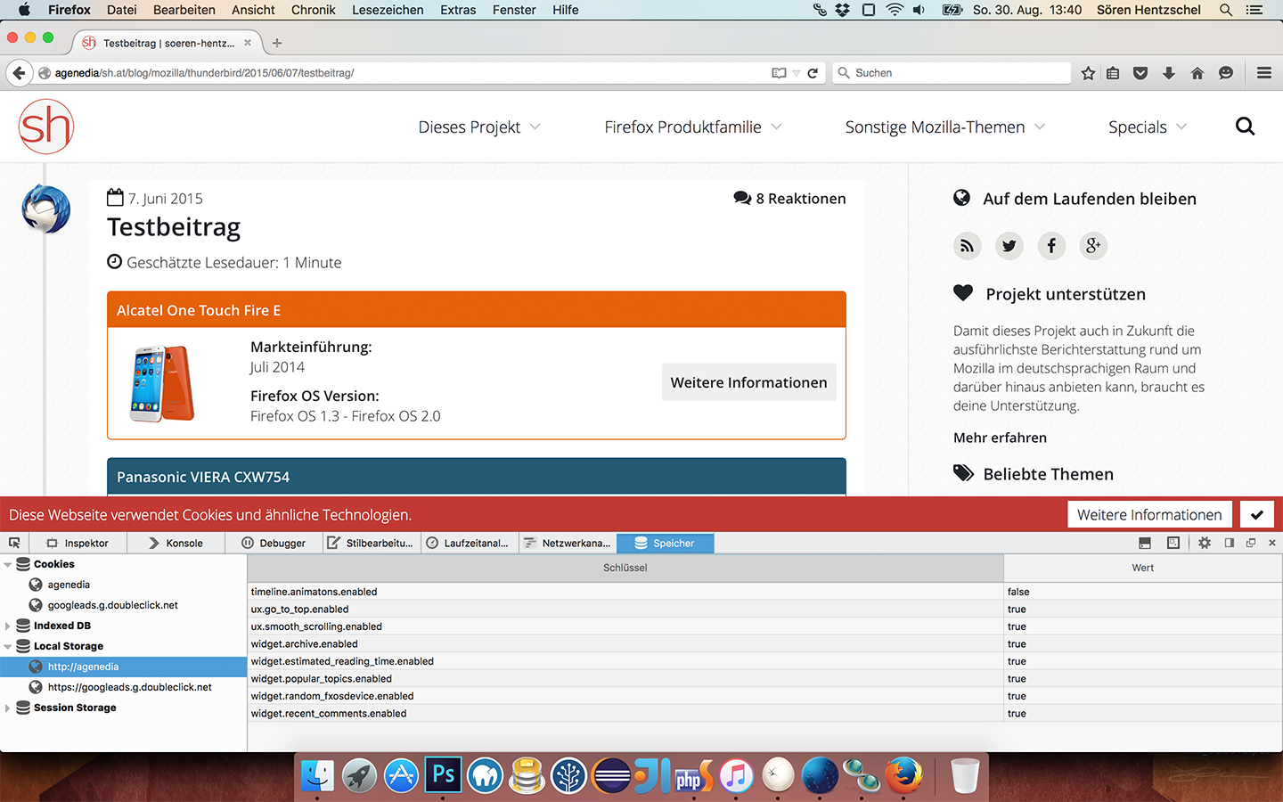Expand the Firefox Produktfamilie menu
Image resolution: width=1283 pixels, height=802 pixels.
pyautogui.click(x=693, y=127)
